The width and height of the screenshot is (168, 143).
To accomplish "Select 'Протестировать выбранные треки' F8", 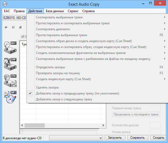I will point(97,35).
